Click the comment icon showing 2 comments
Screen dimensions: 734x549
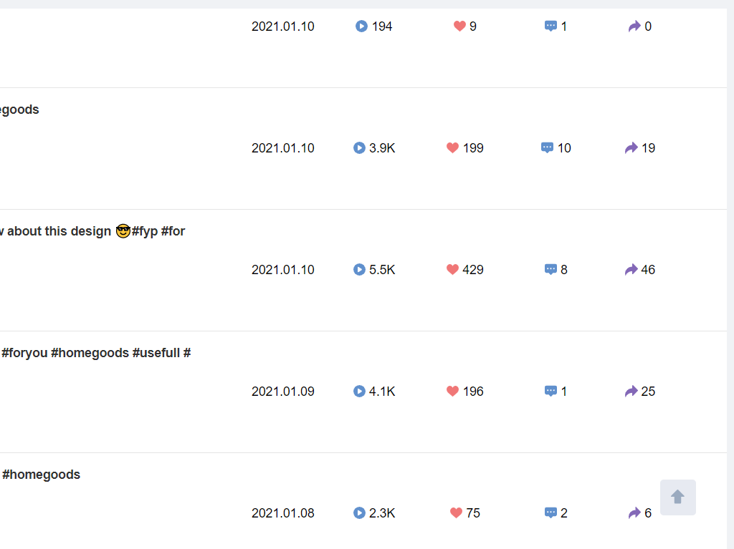(550, 513)
